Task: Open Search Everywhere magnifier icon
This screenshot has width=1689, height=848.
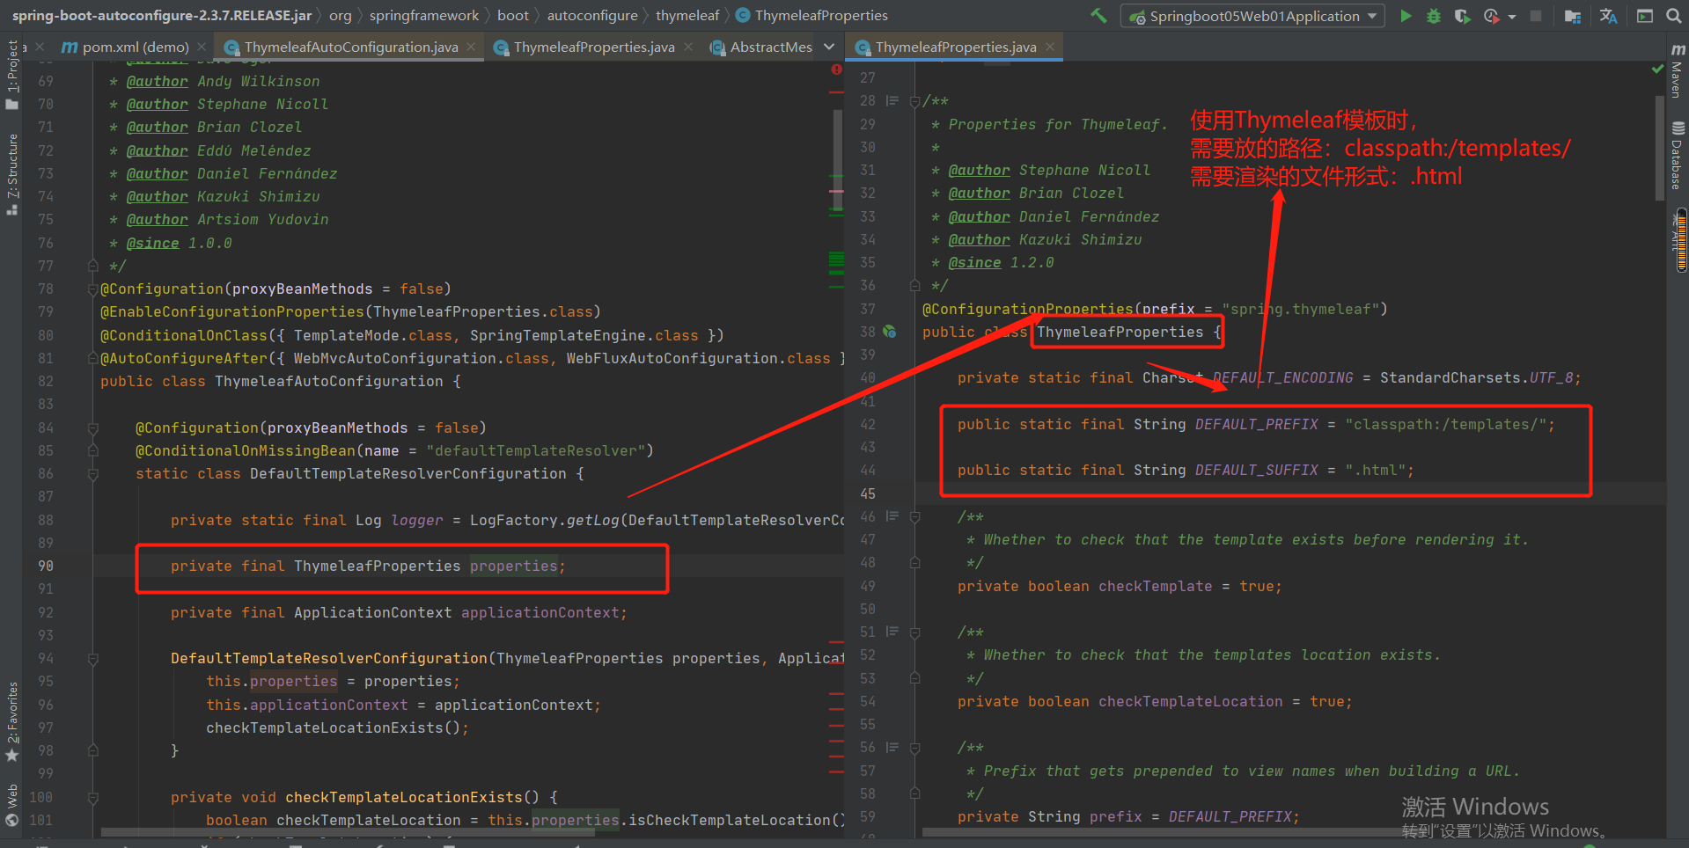Action: pyautogui.click(x=1673, y=16)
